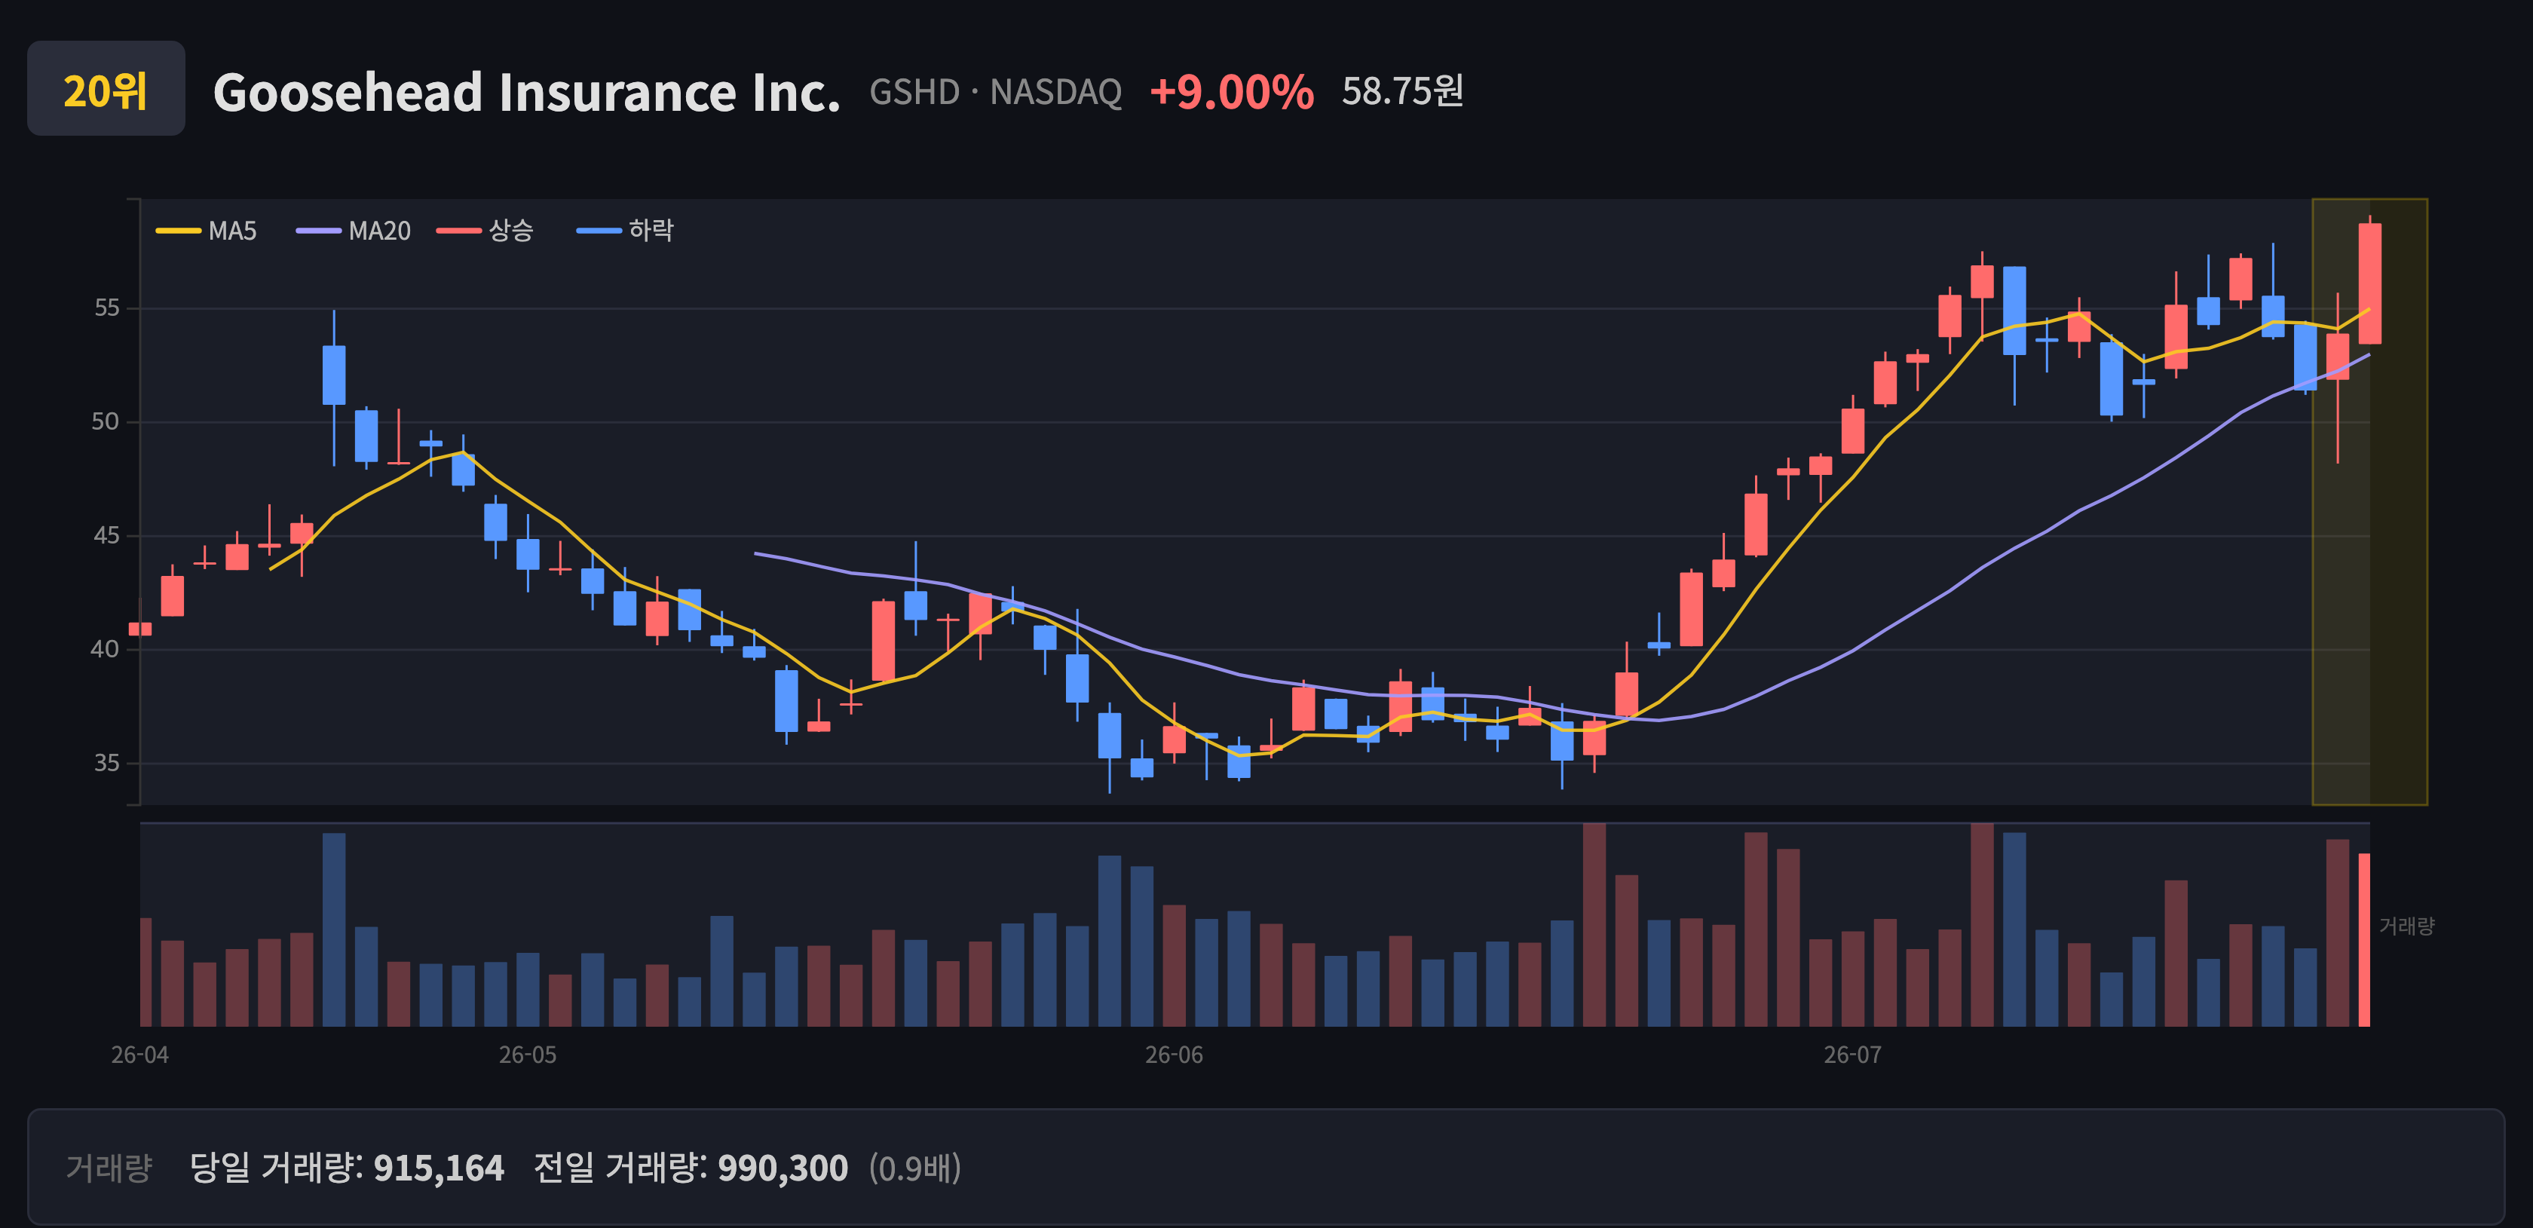Click the blue 하락 legend color line
Viewport: 2533px width, 1228px height.
[599, 231]
